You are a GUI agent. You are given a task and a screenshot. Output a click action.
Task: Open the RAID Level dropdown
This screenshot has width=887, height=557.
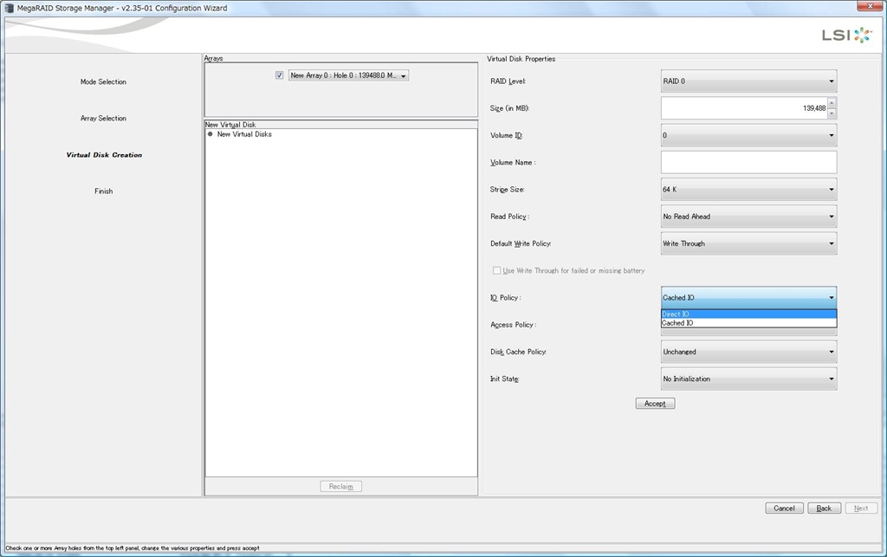coord(748,81)
